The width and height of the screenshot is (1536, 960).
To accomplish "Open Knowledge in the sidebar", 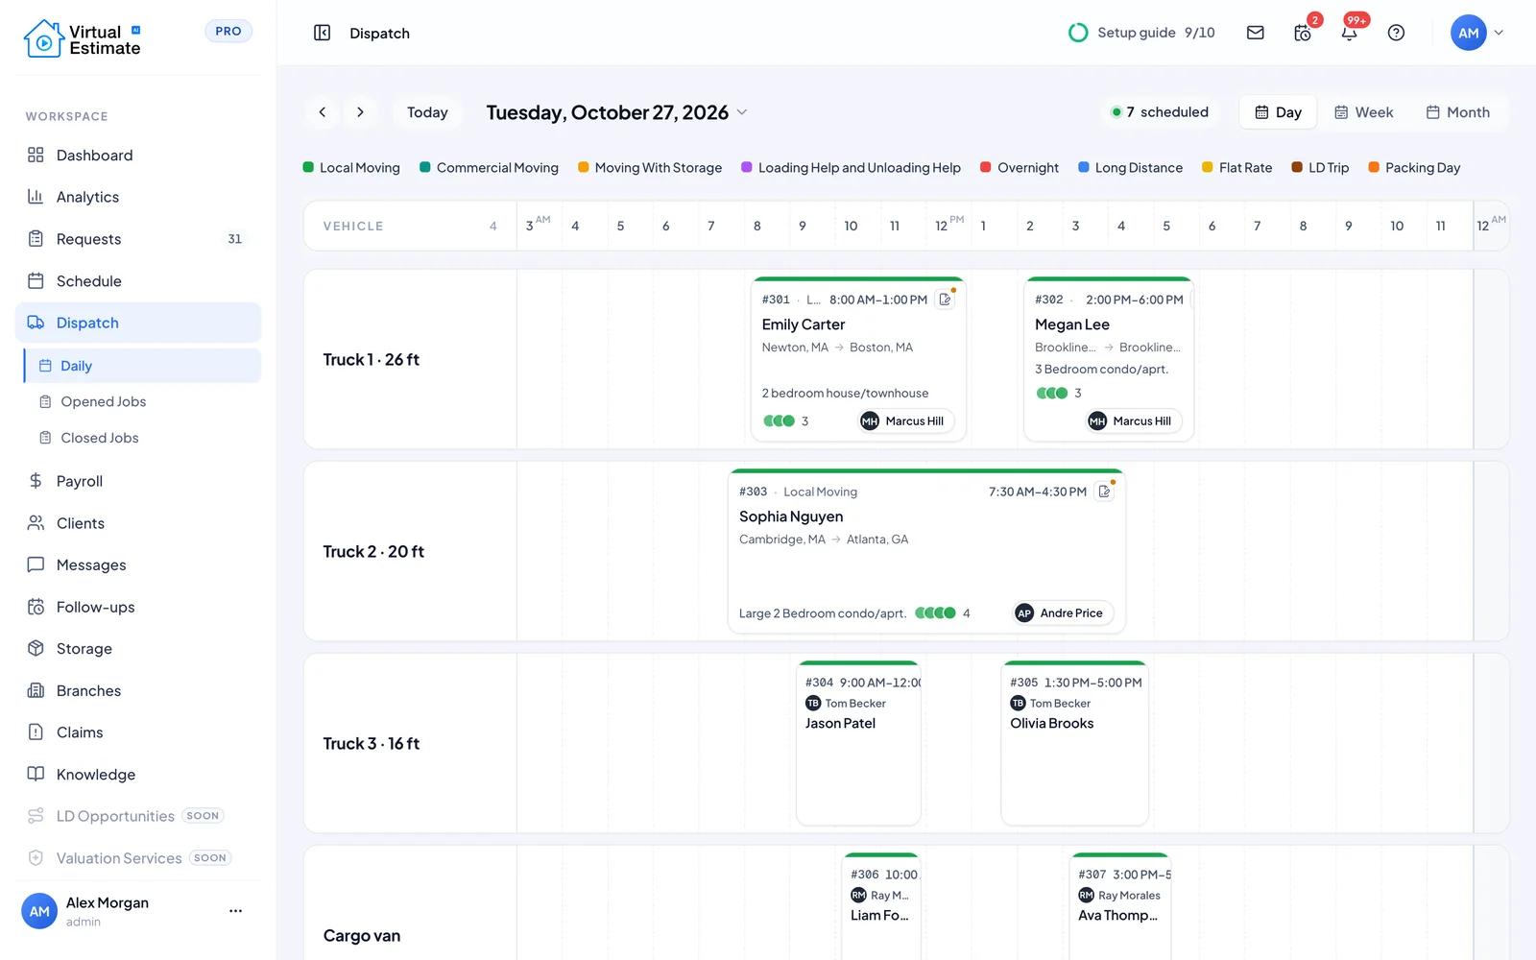I will [x=138, y=775].
